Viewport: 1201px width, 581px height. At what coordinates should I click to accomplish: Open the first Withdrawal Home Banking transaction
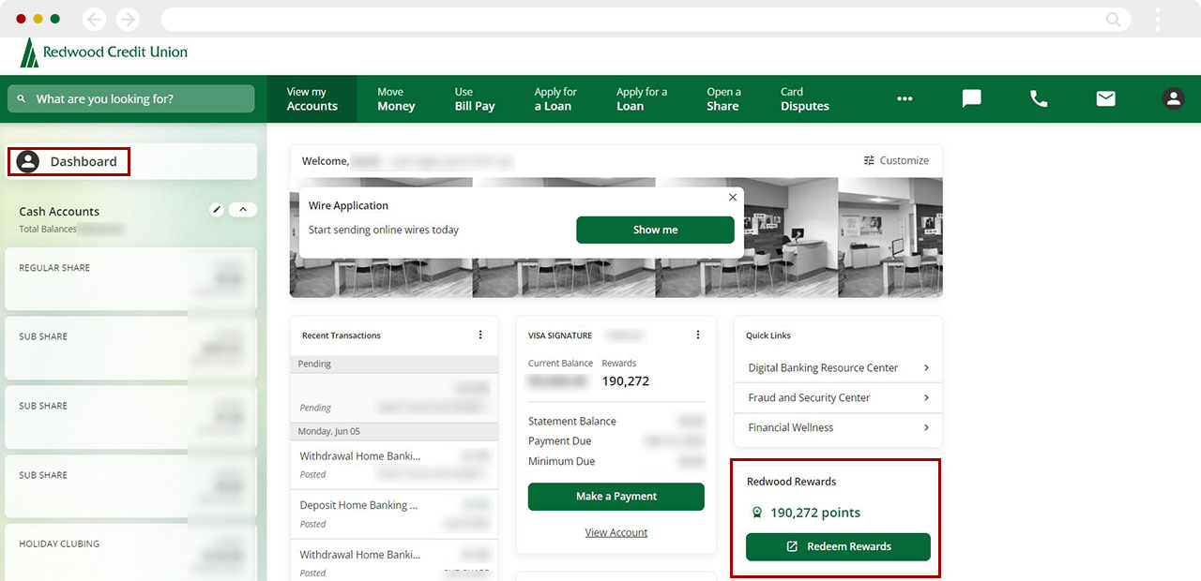(394, 465)
